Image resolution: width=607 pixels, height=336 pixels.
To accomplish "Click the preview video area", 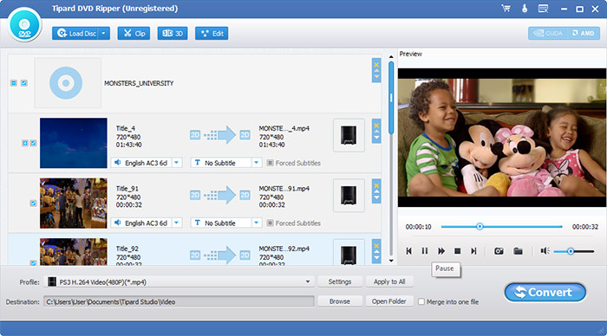I will coord(502,138).
